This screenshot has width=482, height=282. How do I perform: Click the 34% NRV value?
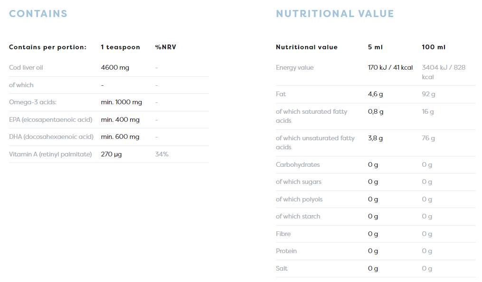161,154
